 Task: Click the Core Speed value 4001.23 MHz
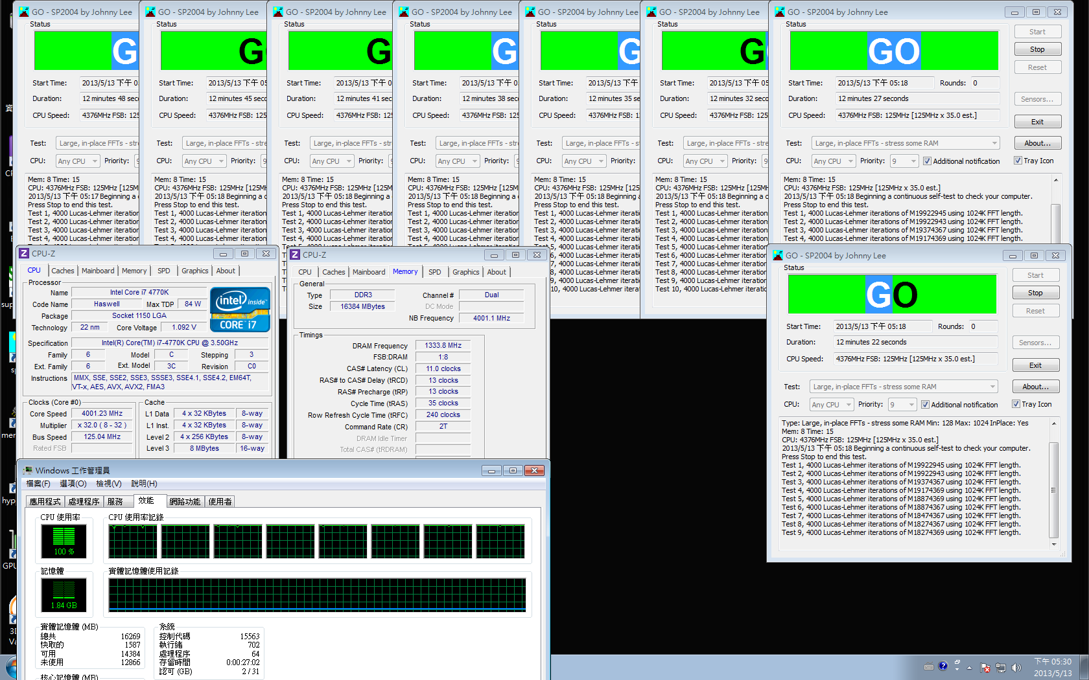[102, 413]
